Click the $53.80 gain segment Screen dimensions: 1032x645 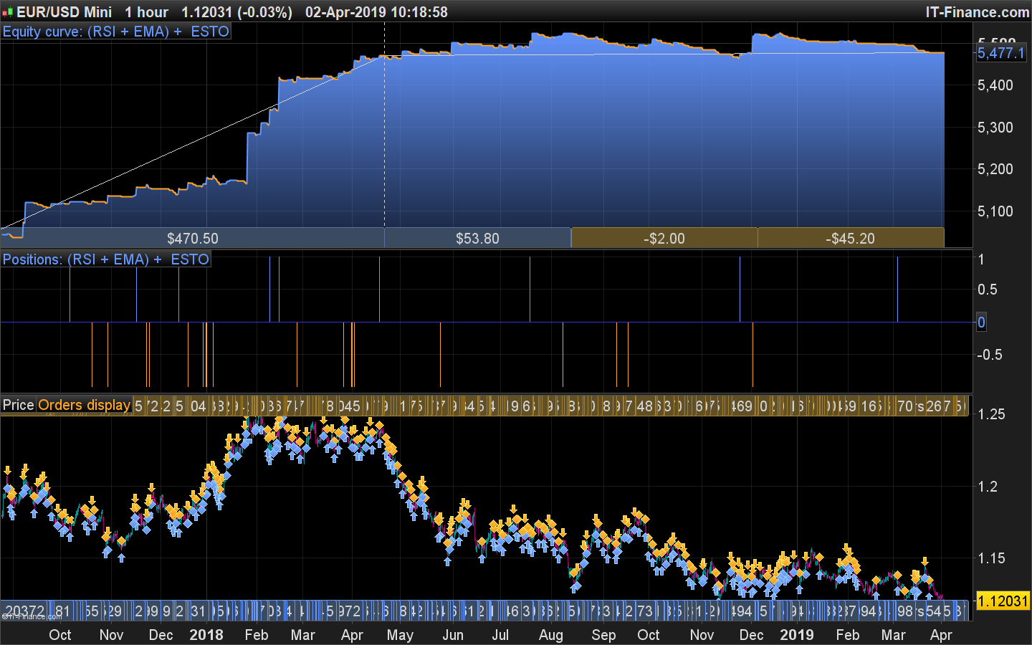pyautogui.click(x=477, y=238)
